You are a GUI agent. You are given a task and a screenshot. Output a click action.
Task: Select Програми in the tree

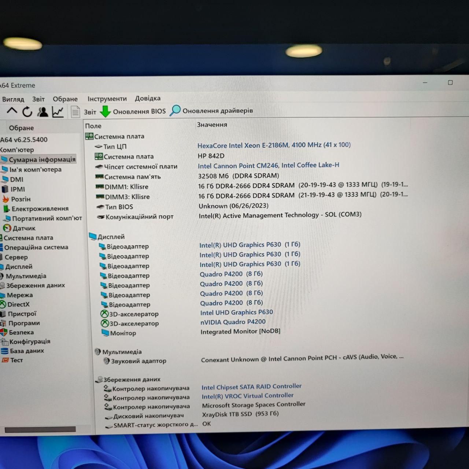(24, 323)
